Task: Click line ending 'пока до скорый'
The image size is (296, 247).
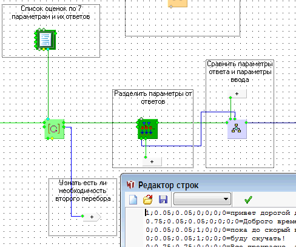Action: coord(221,230)
